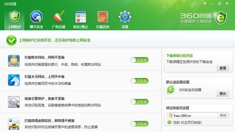This screenshot has width=235, height=132.
Task: Click the magnifier search protection icon
Action: (14, 102)
